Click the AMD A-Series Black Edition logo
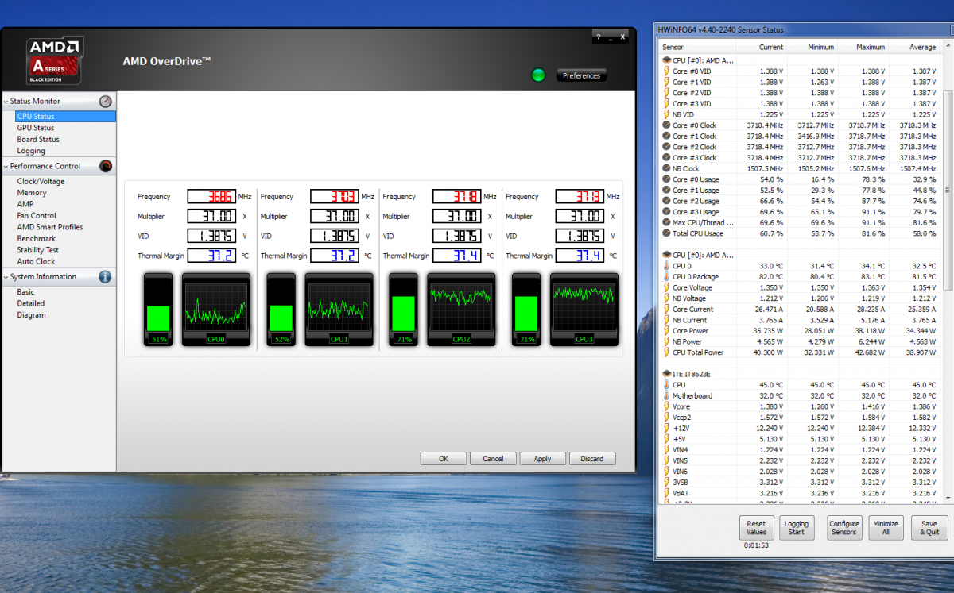This screenshot has width=954, height=593. click(54, 60)
